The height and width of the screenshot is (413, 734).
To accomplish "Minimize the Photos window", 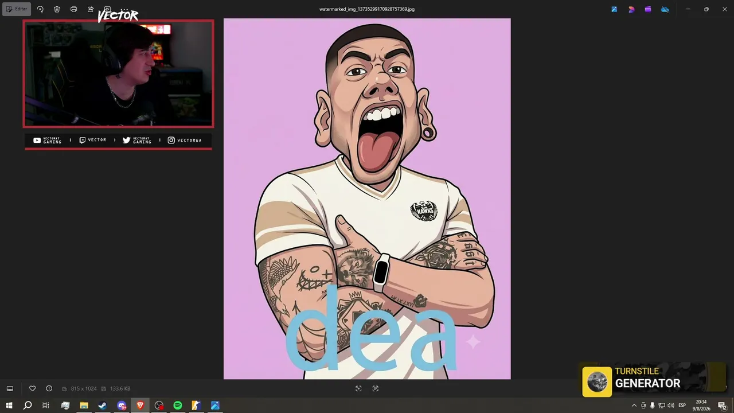I will pos(688,9).
